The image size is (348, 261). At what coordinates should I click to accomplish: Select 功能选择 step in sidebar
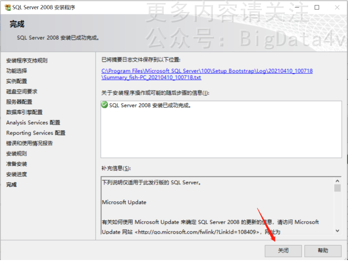pyautogui.click(x=17, y=71)
